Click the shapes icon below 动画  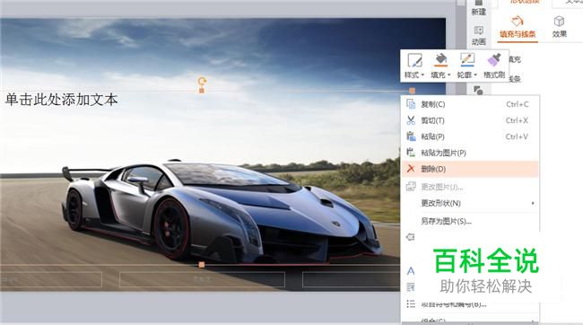pyautogui.click(x=479, y=90)
